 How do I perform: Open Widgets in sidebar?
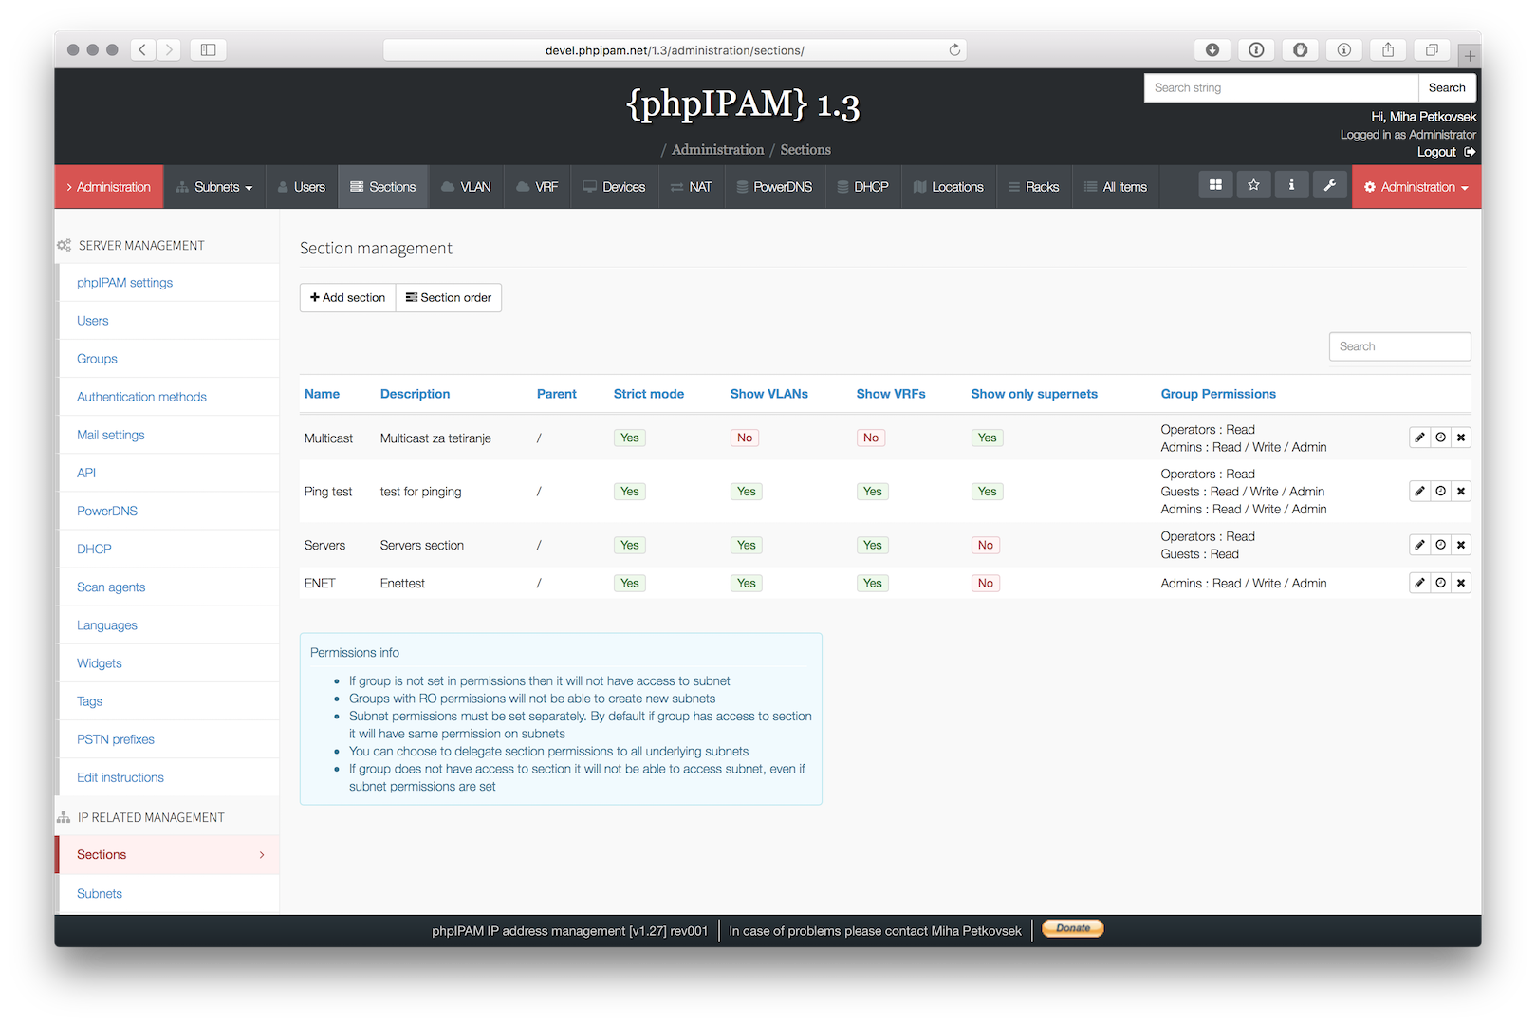(100, 663)
